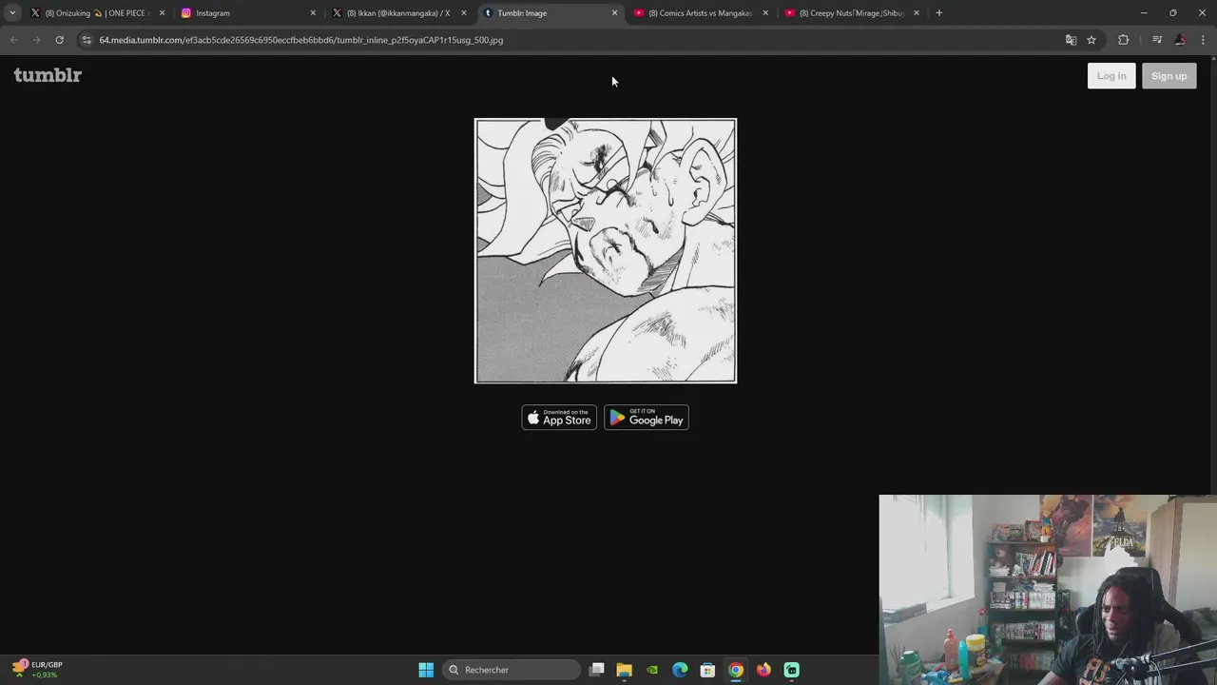Click the Chrome taskbar icon
The height and width of the screenshot is (685, 1217).
coord(736,670)
